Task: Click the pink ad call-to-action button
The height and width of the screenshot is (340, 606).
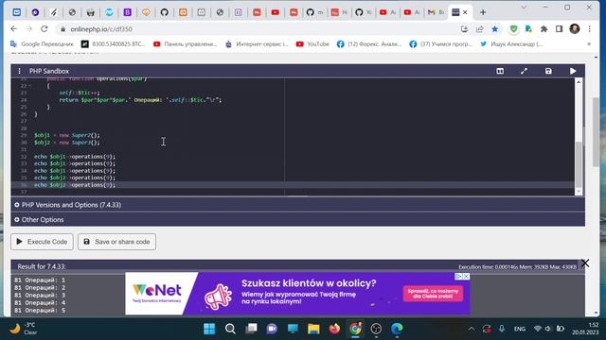Action: 433,294
